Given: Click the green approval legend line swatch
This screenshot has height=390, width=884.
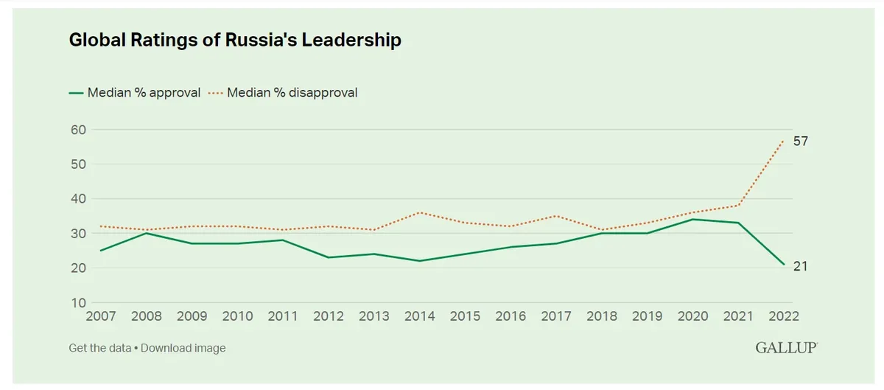Looking at the screenshot, I should pyautogui.click(x=76, y=93).
